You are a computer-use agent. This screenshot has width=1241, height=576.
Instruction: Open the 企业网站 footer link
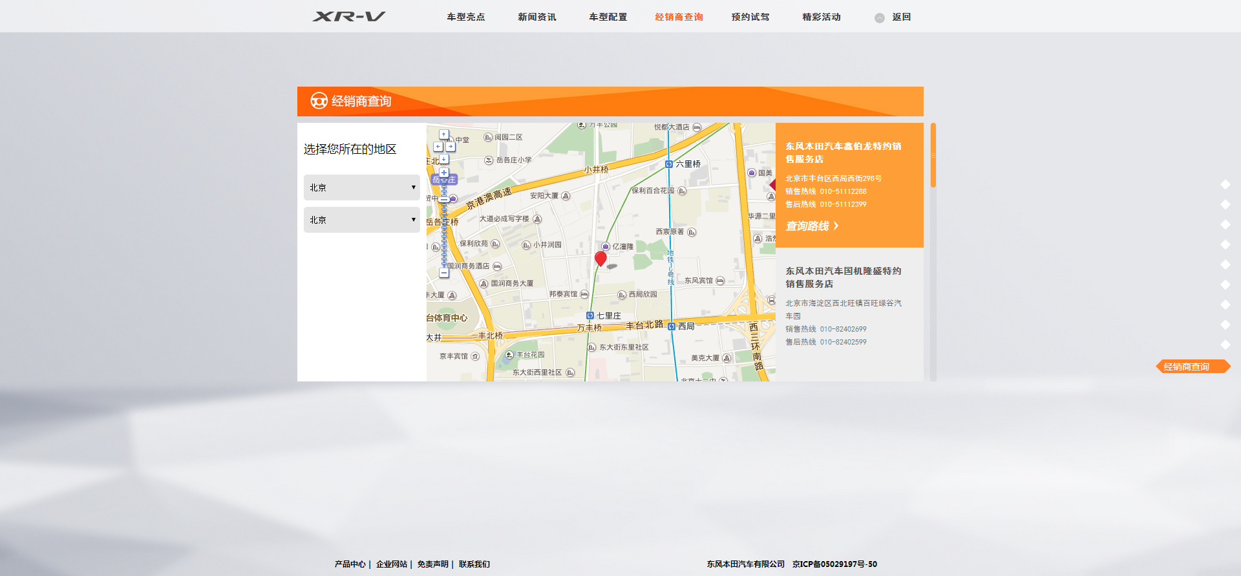pos(392,564)
